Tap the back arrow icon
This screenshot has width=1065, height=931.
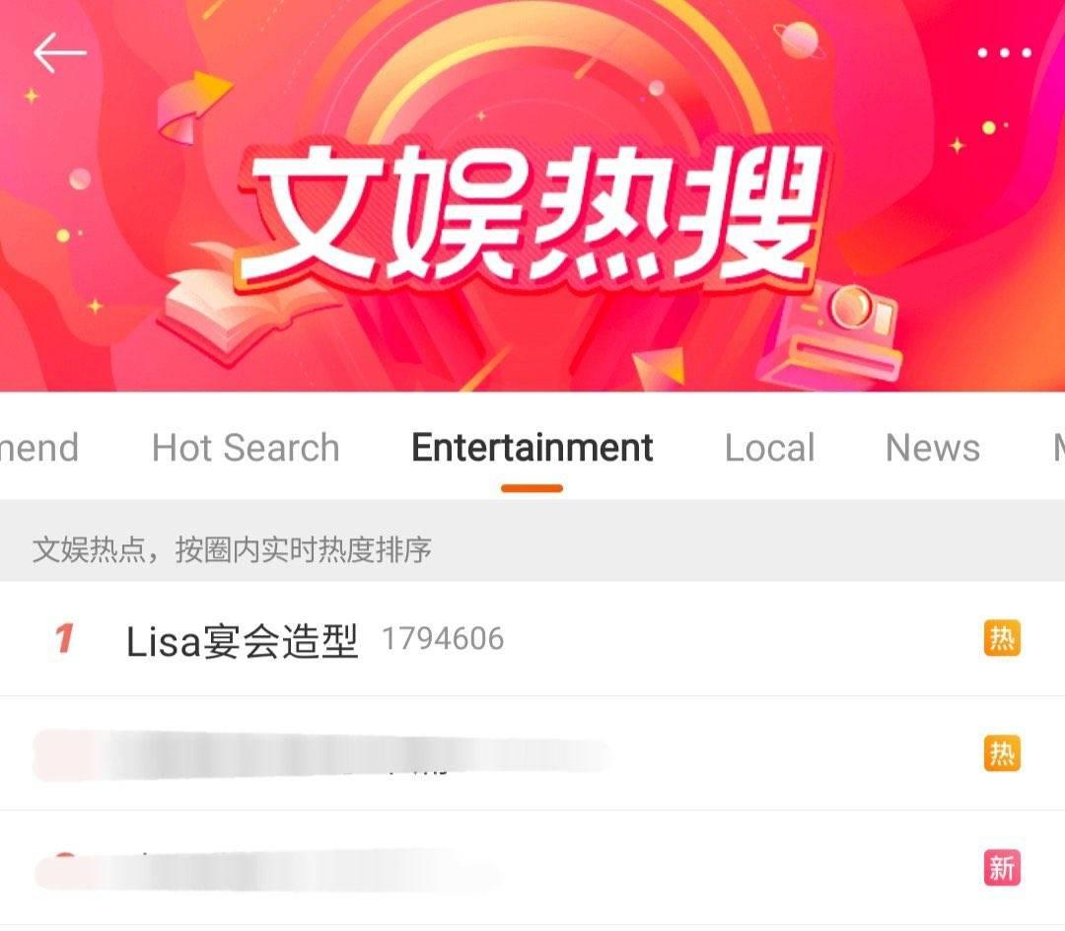coord(60,53)
